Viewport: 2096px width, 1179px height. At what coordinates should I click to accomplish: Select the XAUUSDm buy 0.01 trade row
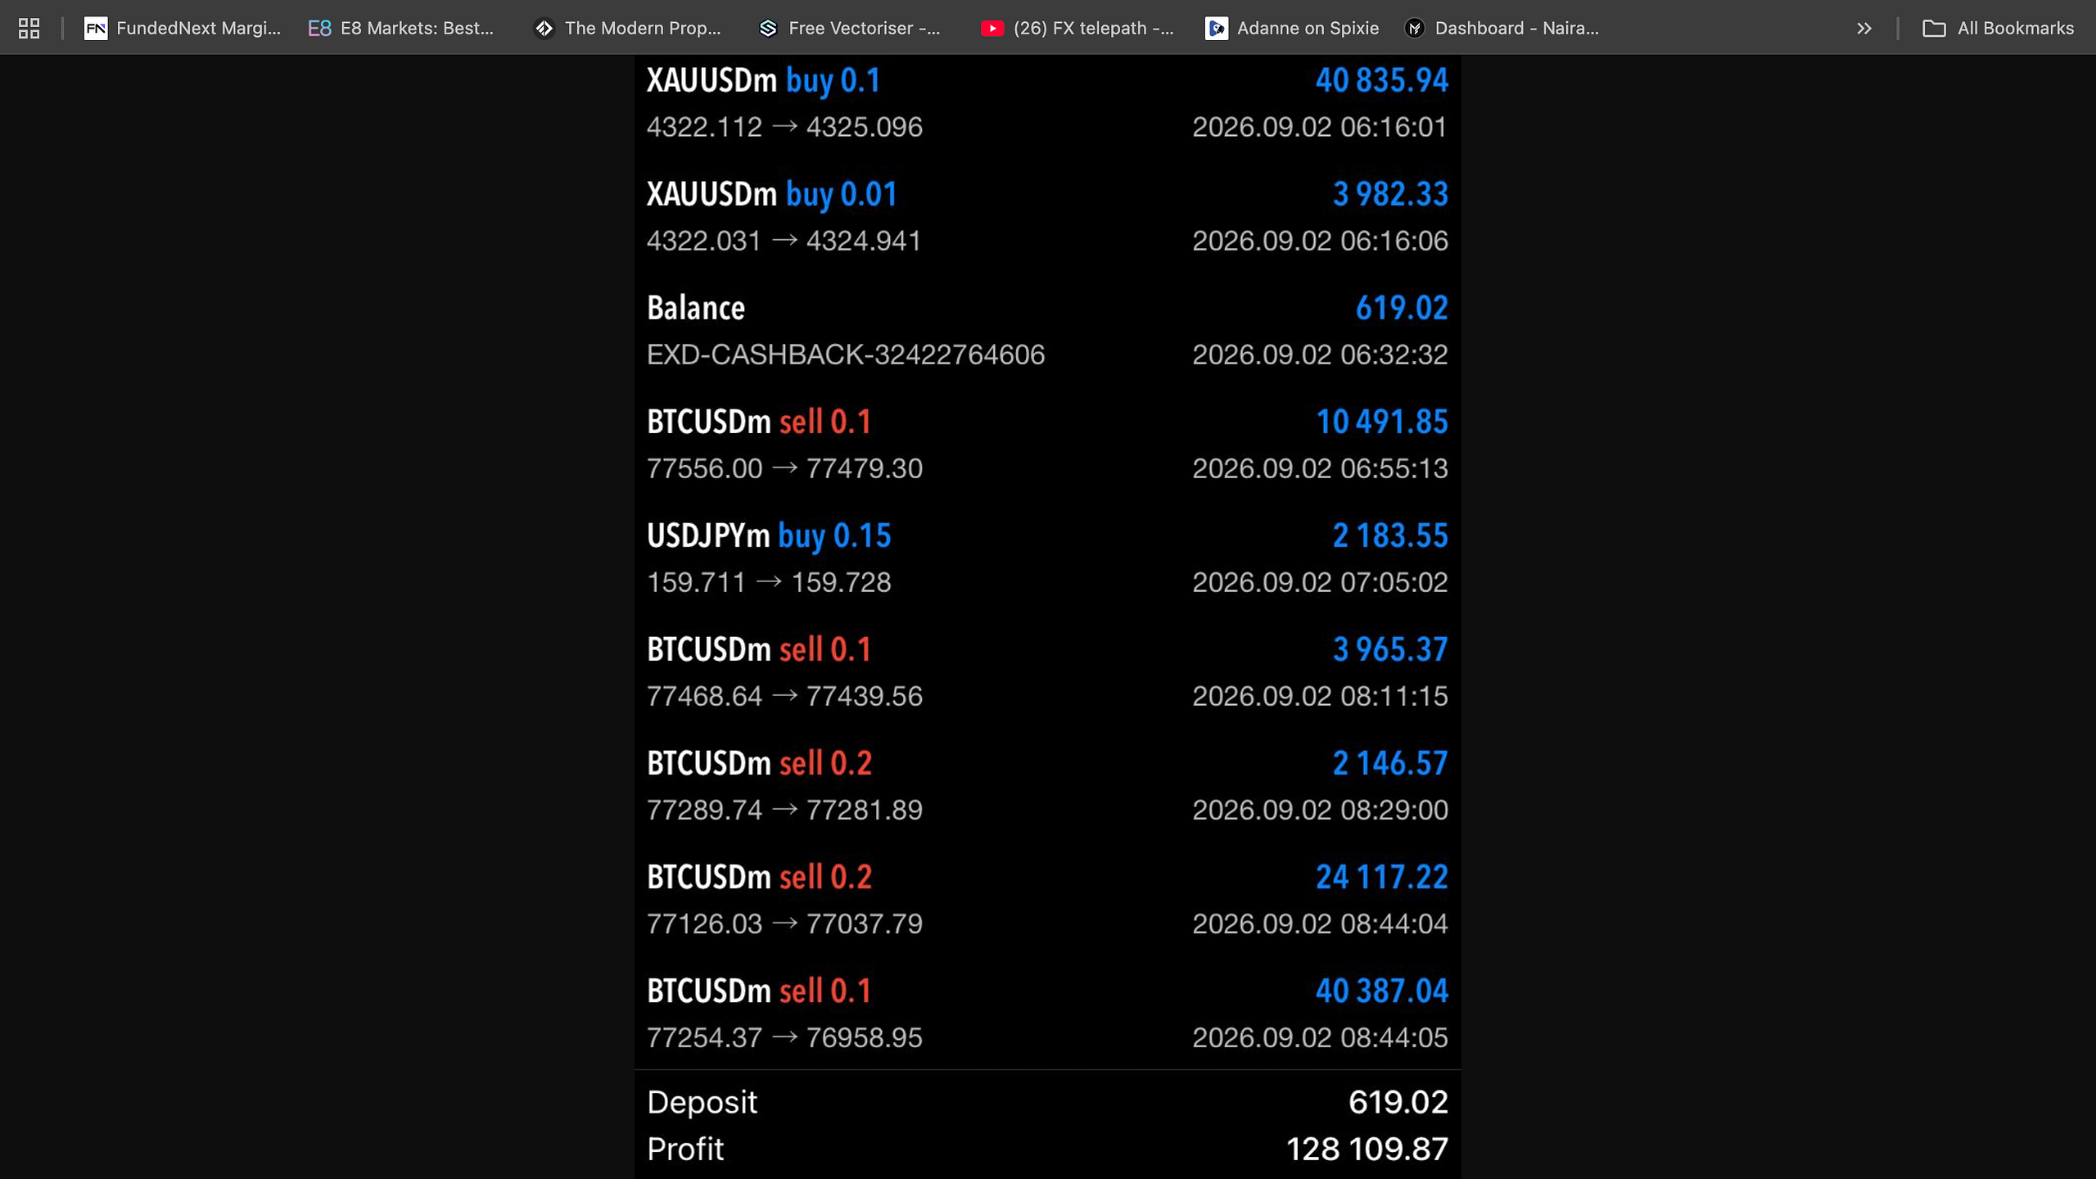click(x=1047, y=217)
